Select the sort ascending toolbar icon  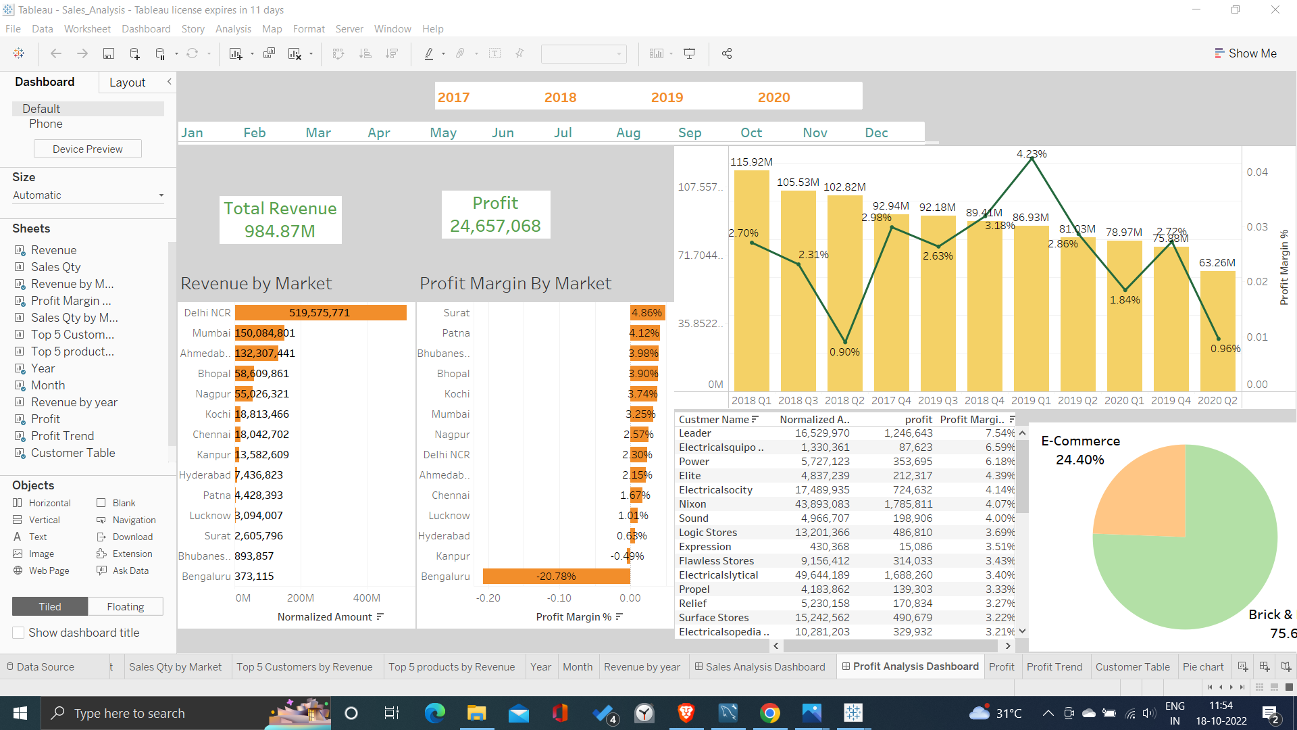coord(365,53)
